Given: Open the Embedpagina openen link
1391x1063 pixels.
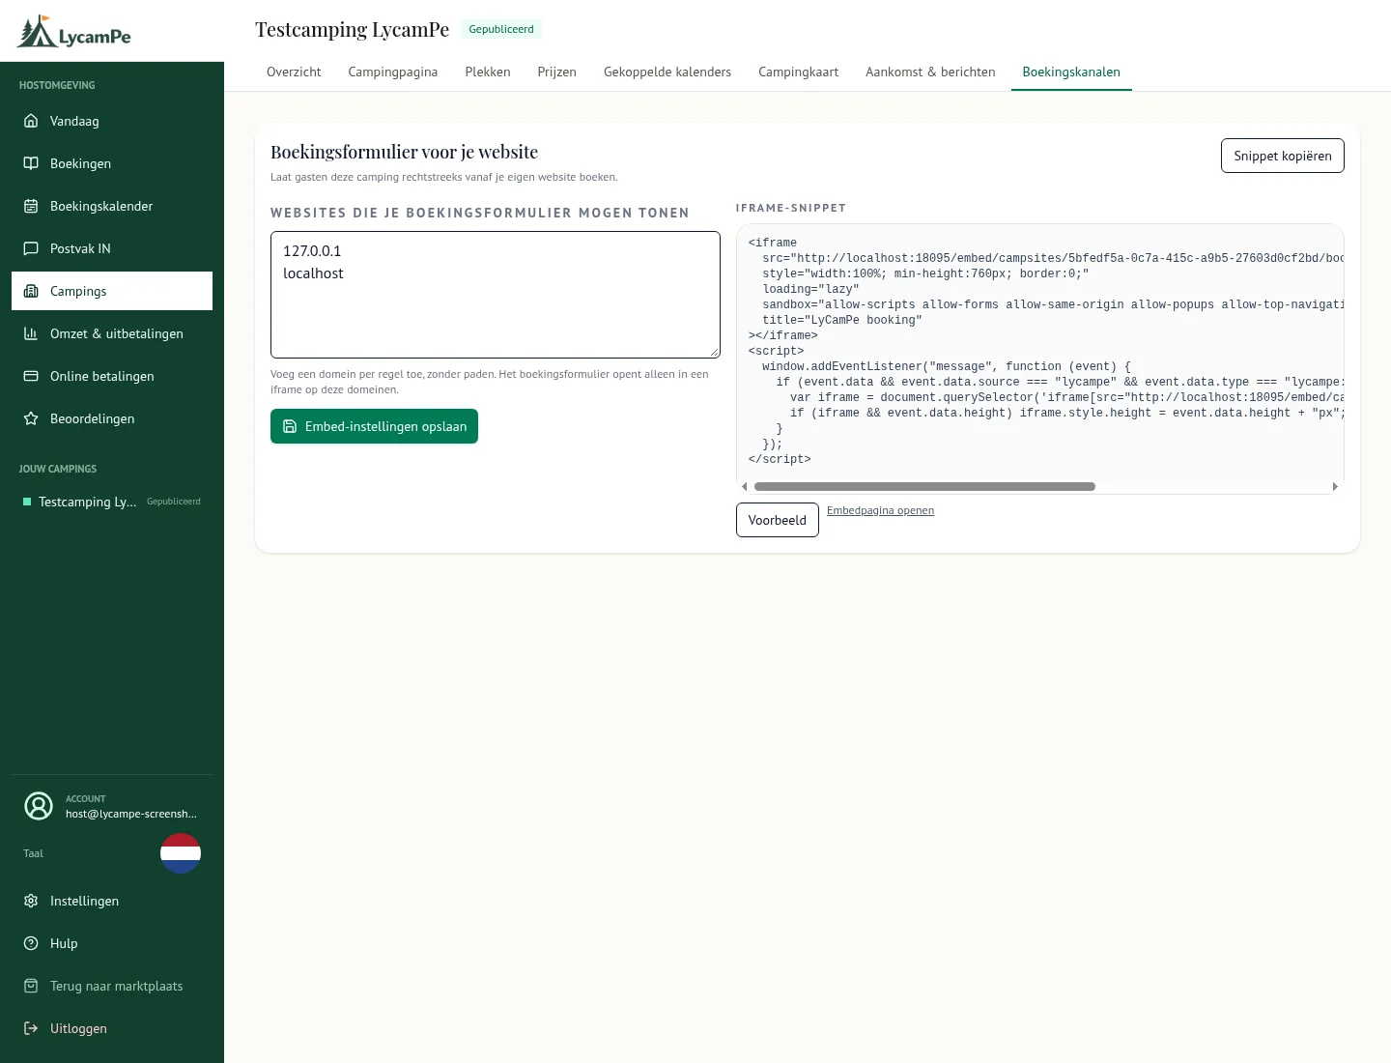Looking at the screenshot, I should click(x=880, y=510).
